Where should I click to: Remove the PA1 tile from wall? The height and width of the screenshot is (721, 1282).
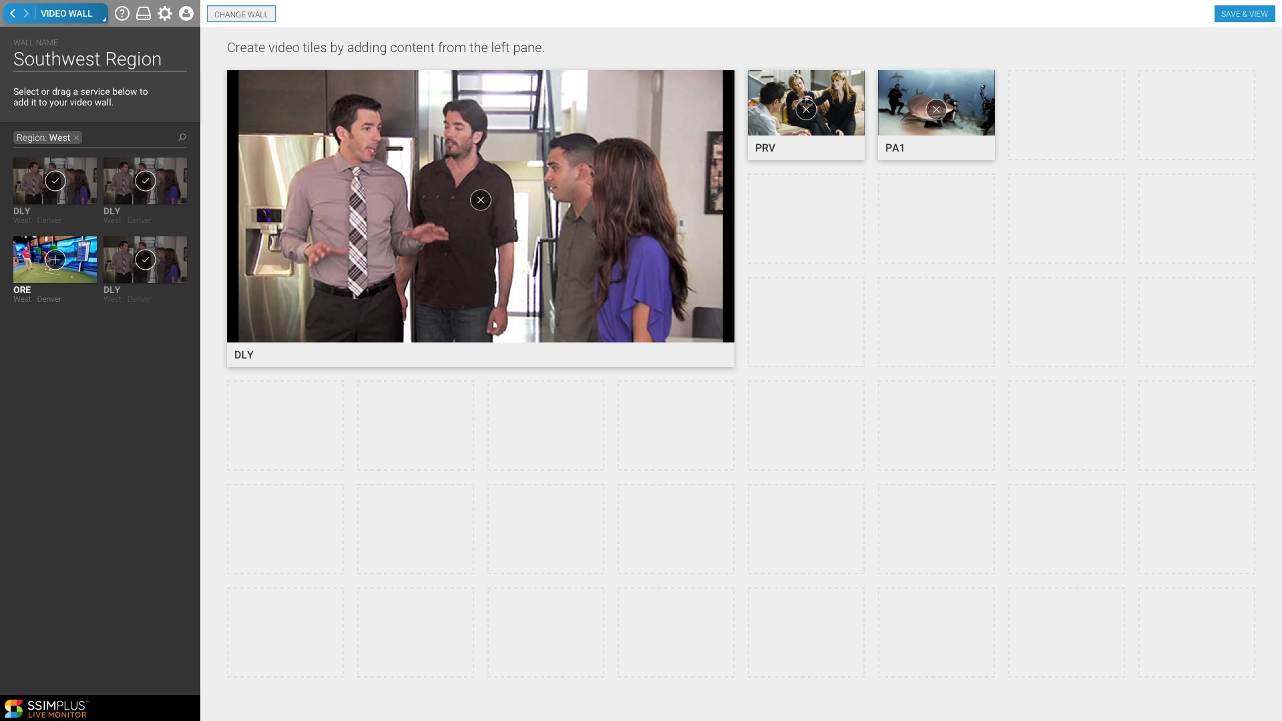[x=936, y=109]
